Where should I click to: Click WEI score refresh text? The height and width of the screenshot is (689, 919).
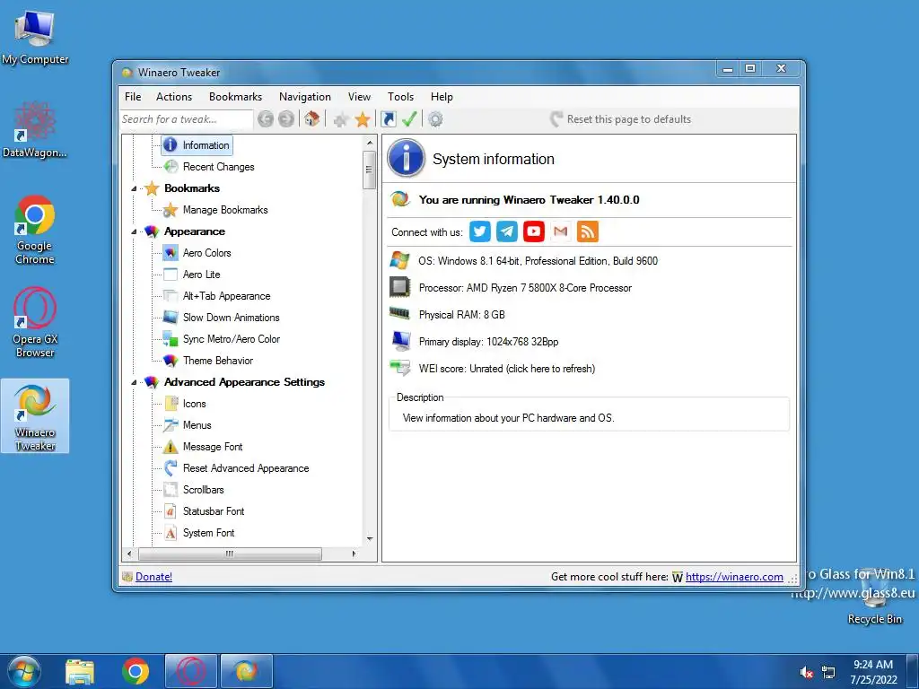click(507, 369)
